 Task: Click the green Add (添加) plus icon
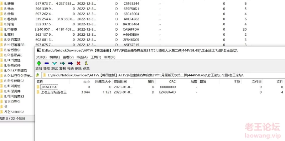pos(39,64)
